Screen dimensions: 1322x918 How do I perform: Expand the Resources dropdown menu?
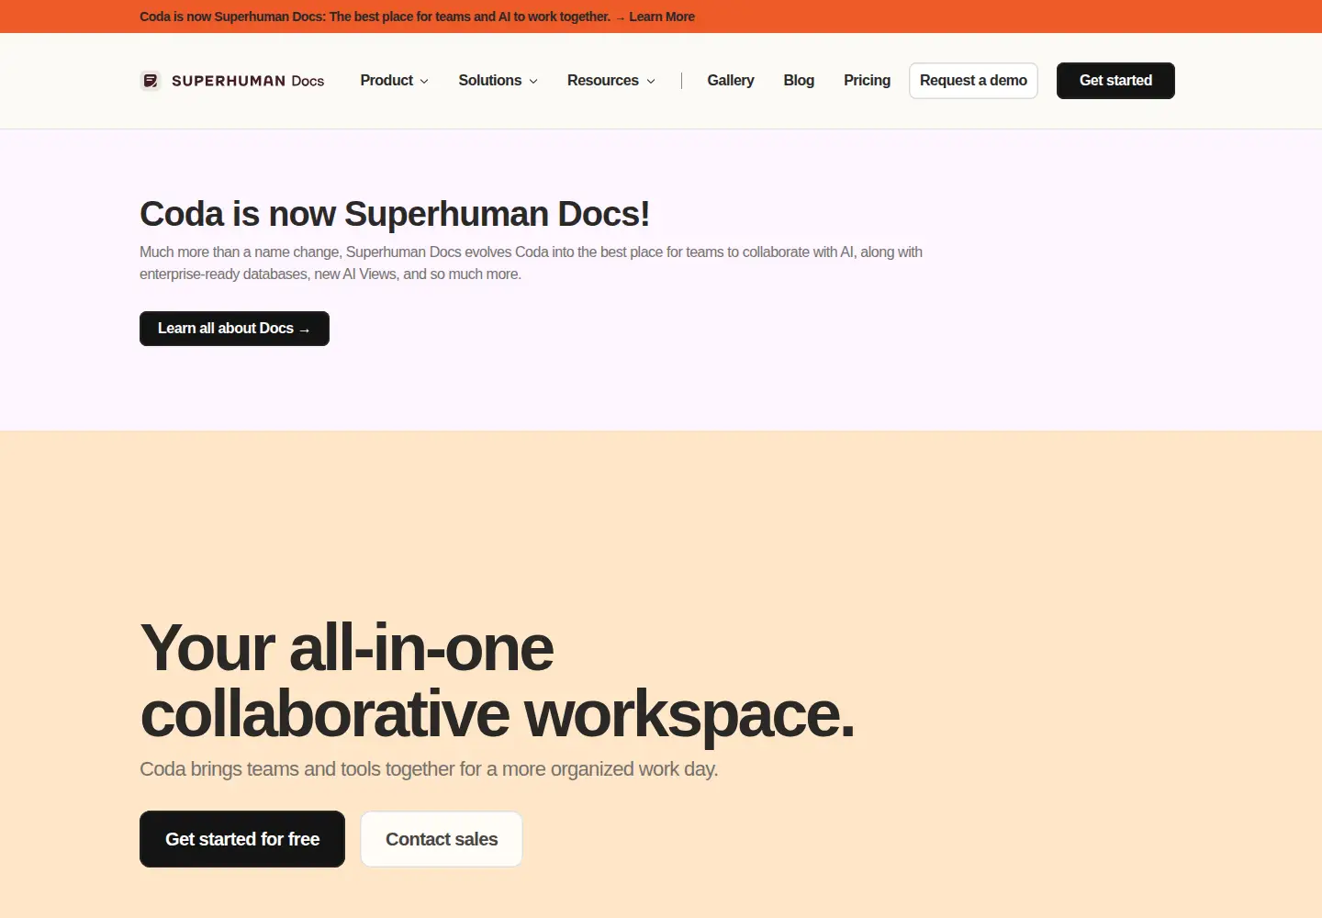[x=611, y=81]
